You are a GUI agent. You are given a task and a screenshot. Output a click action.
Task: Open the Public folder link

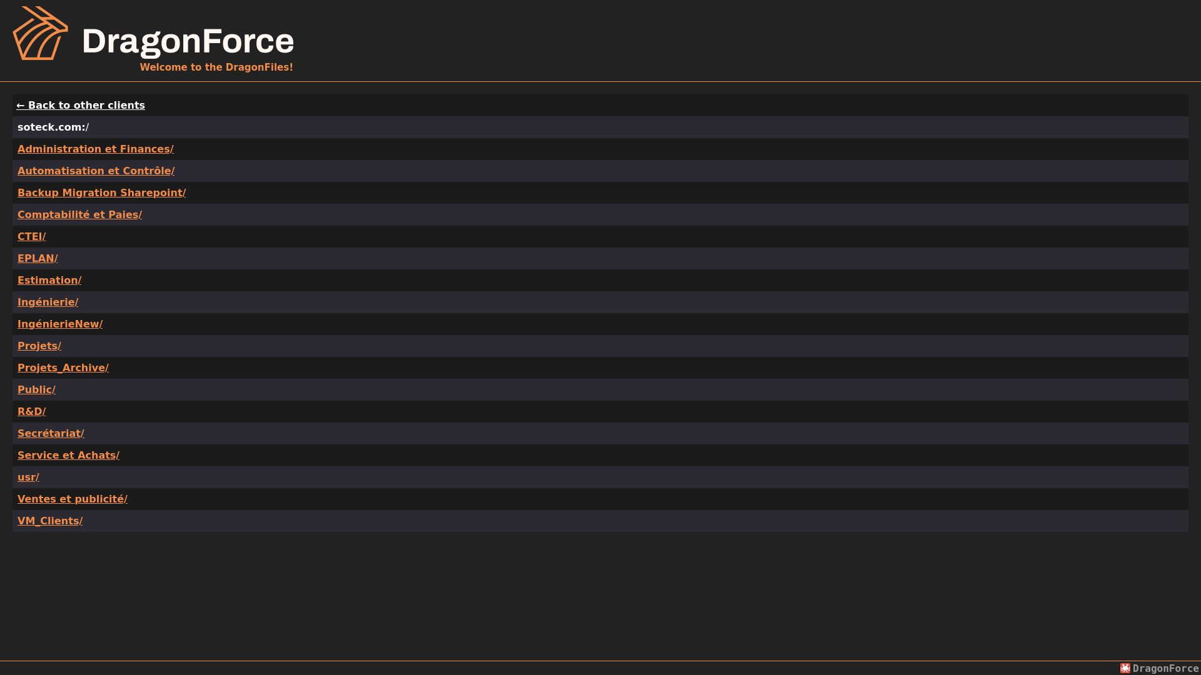pos(37,389)
